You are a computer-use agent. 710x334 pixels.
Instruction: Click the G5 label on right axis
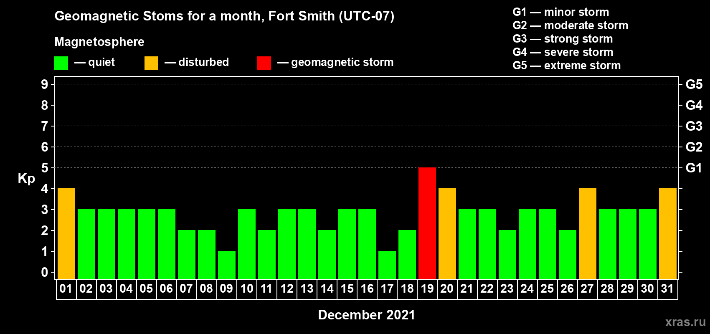pyautogui.click(x=694, y=84)
